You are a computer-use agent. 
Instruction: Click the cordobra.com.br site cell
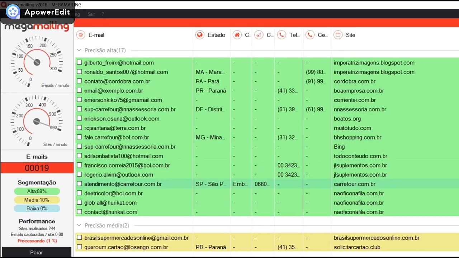coord(355,81)
